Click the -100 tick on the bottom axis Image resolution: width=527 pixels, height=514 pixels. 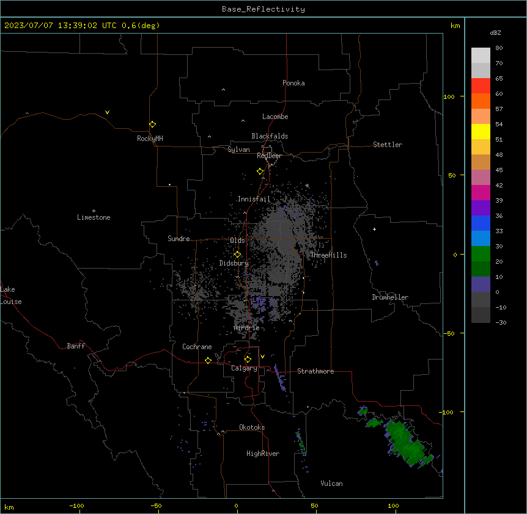(x=76, y=505)
